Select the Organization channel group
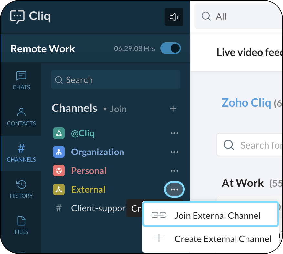The height and width of the screenshot is (254, 283). (98, 152)
